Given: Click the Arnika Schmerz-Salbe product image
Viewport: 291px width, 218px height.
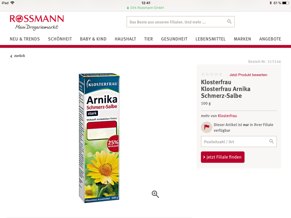Looking at the screenshot, I should [x=99, y=138].
